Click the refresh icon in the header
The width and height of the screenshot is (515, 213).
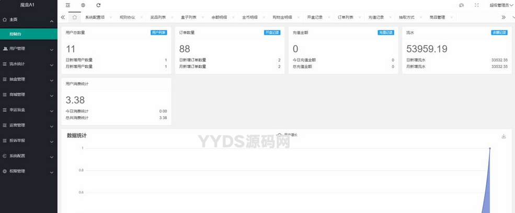[98, 5]
